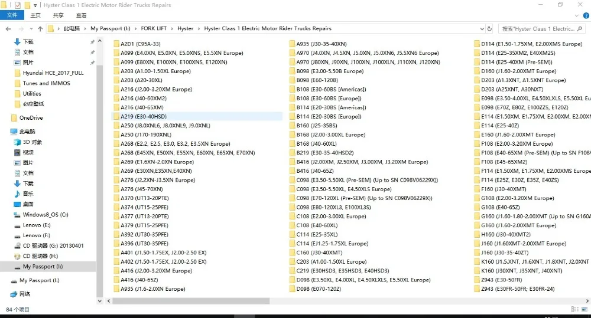Screen dimensions: 591x318
Task: Switch to the 查看 ribbon tab
Action: [82, 15]
